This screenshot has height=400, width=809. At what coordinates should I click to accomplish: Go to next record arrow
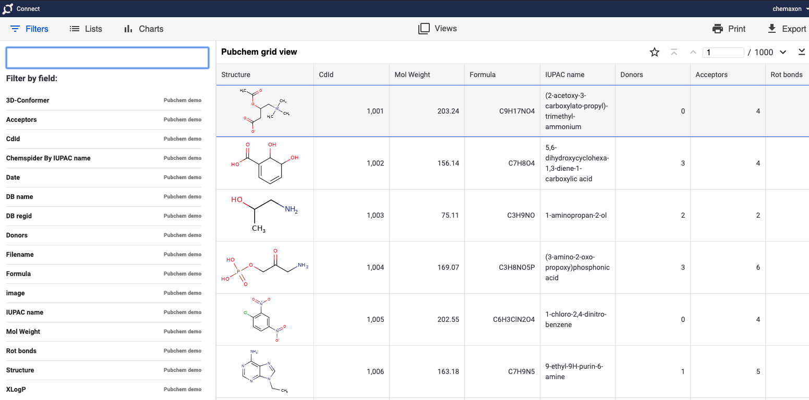tap(783, 52)
